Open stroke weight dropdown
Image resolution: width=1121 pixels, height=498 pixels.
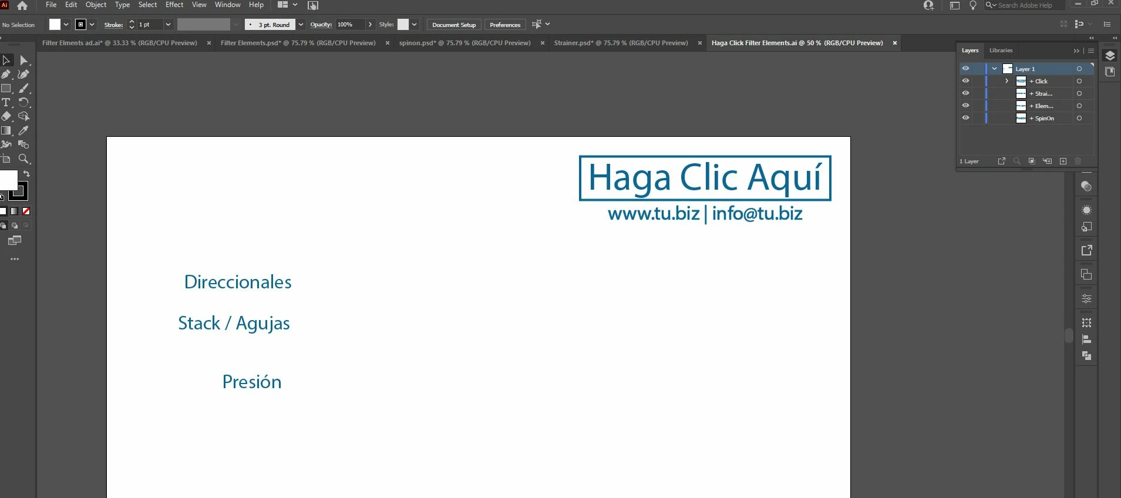pyautogui.click(x=168, y=25)
